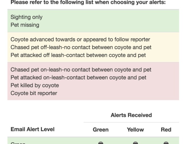Click the Green row label in table
The width and height of the screenshot is (192, 144).
[x=18, y=143]
